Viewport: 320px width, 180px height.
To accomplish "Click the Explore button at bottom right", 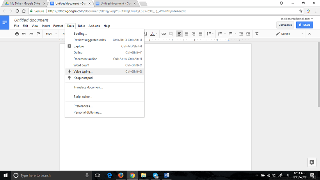I will point(311,162).
